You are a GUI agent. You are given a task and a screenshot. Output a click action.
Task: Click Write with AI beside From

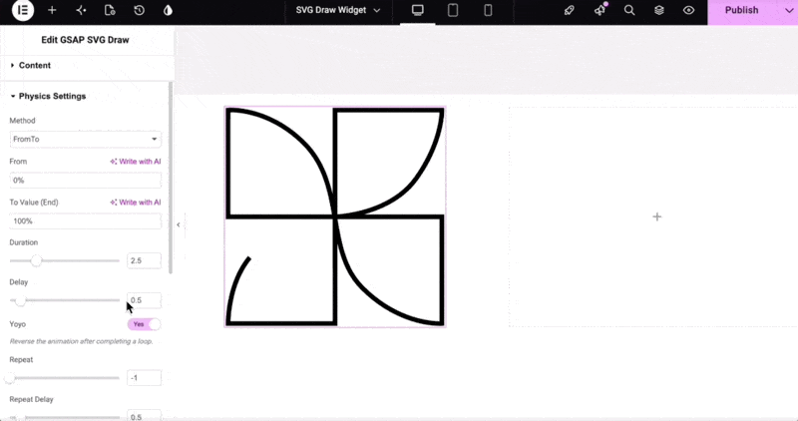(x=136, y=162)
